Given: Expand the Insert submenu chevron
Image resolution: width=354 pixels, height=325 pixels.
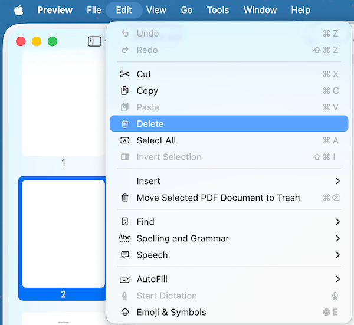Looking at the screenshot, I should tap(337, 181).
